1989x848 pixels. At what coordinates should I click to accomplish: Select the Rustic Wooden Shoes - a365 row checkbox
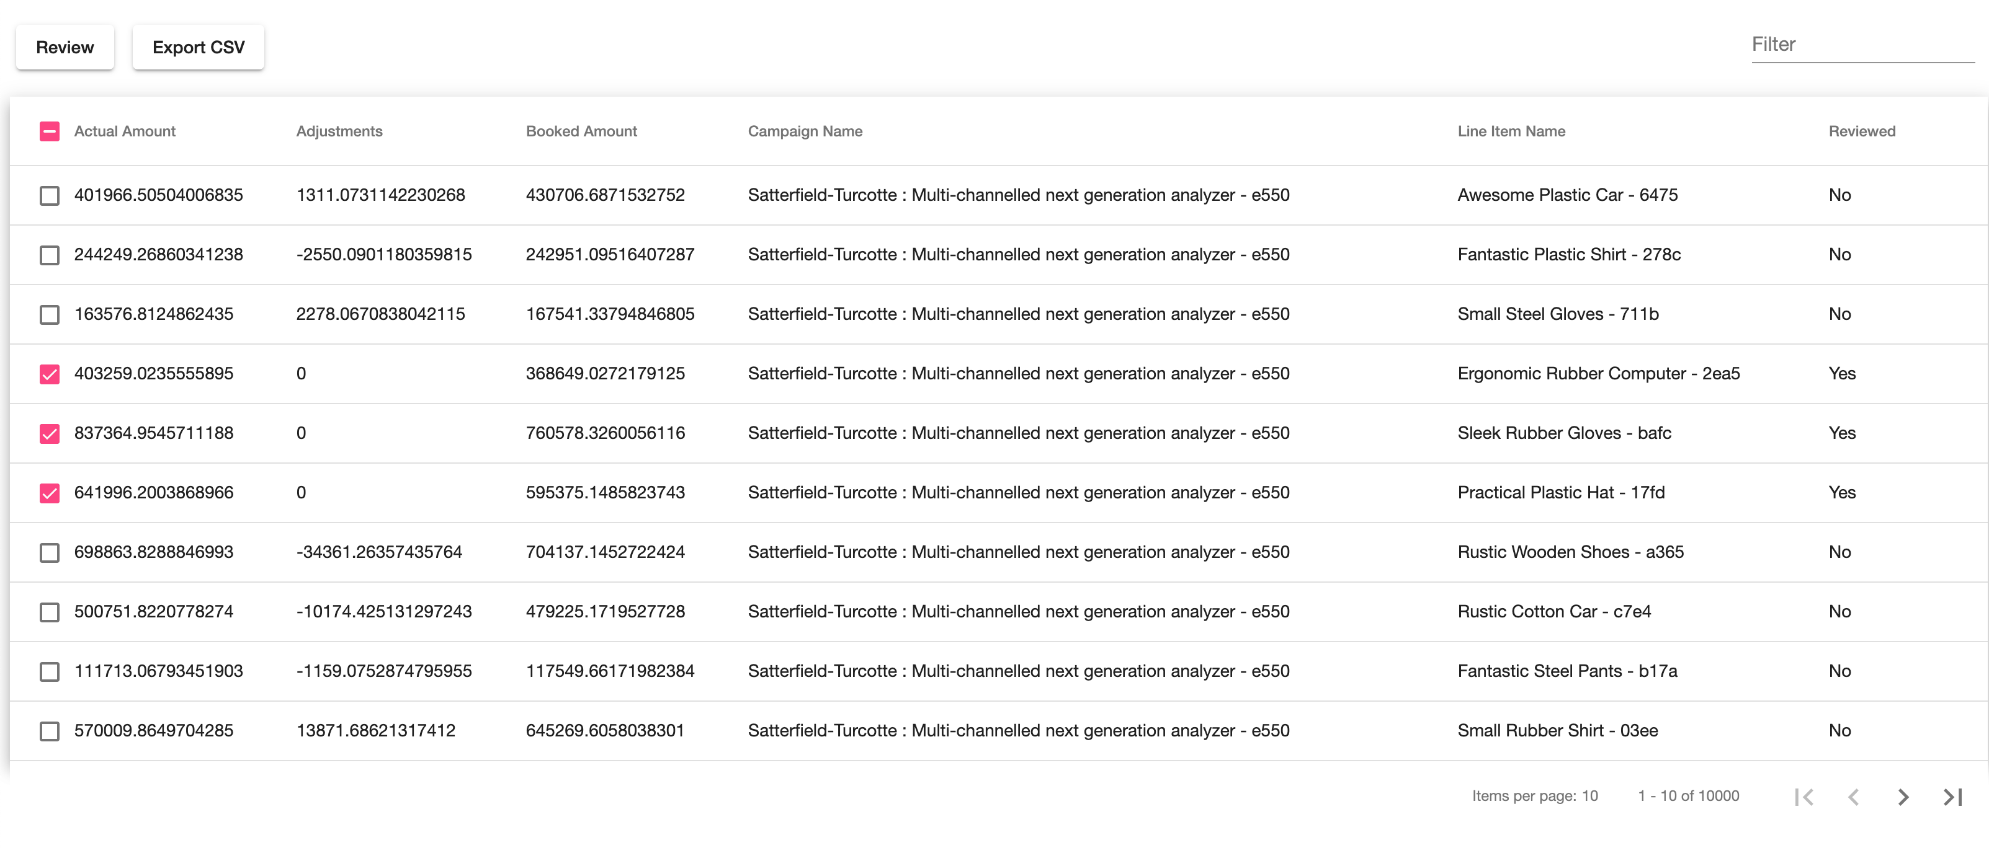coord(50,552)
